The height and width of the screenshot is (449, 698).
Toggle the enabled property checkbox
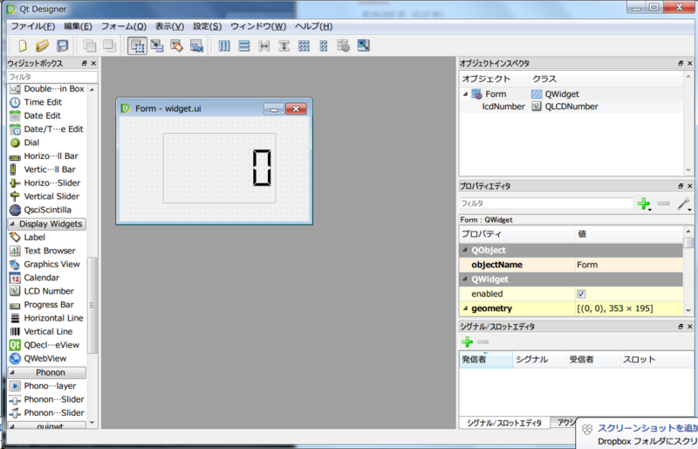pyautogui.click(x=581, y=294)
